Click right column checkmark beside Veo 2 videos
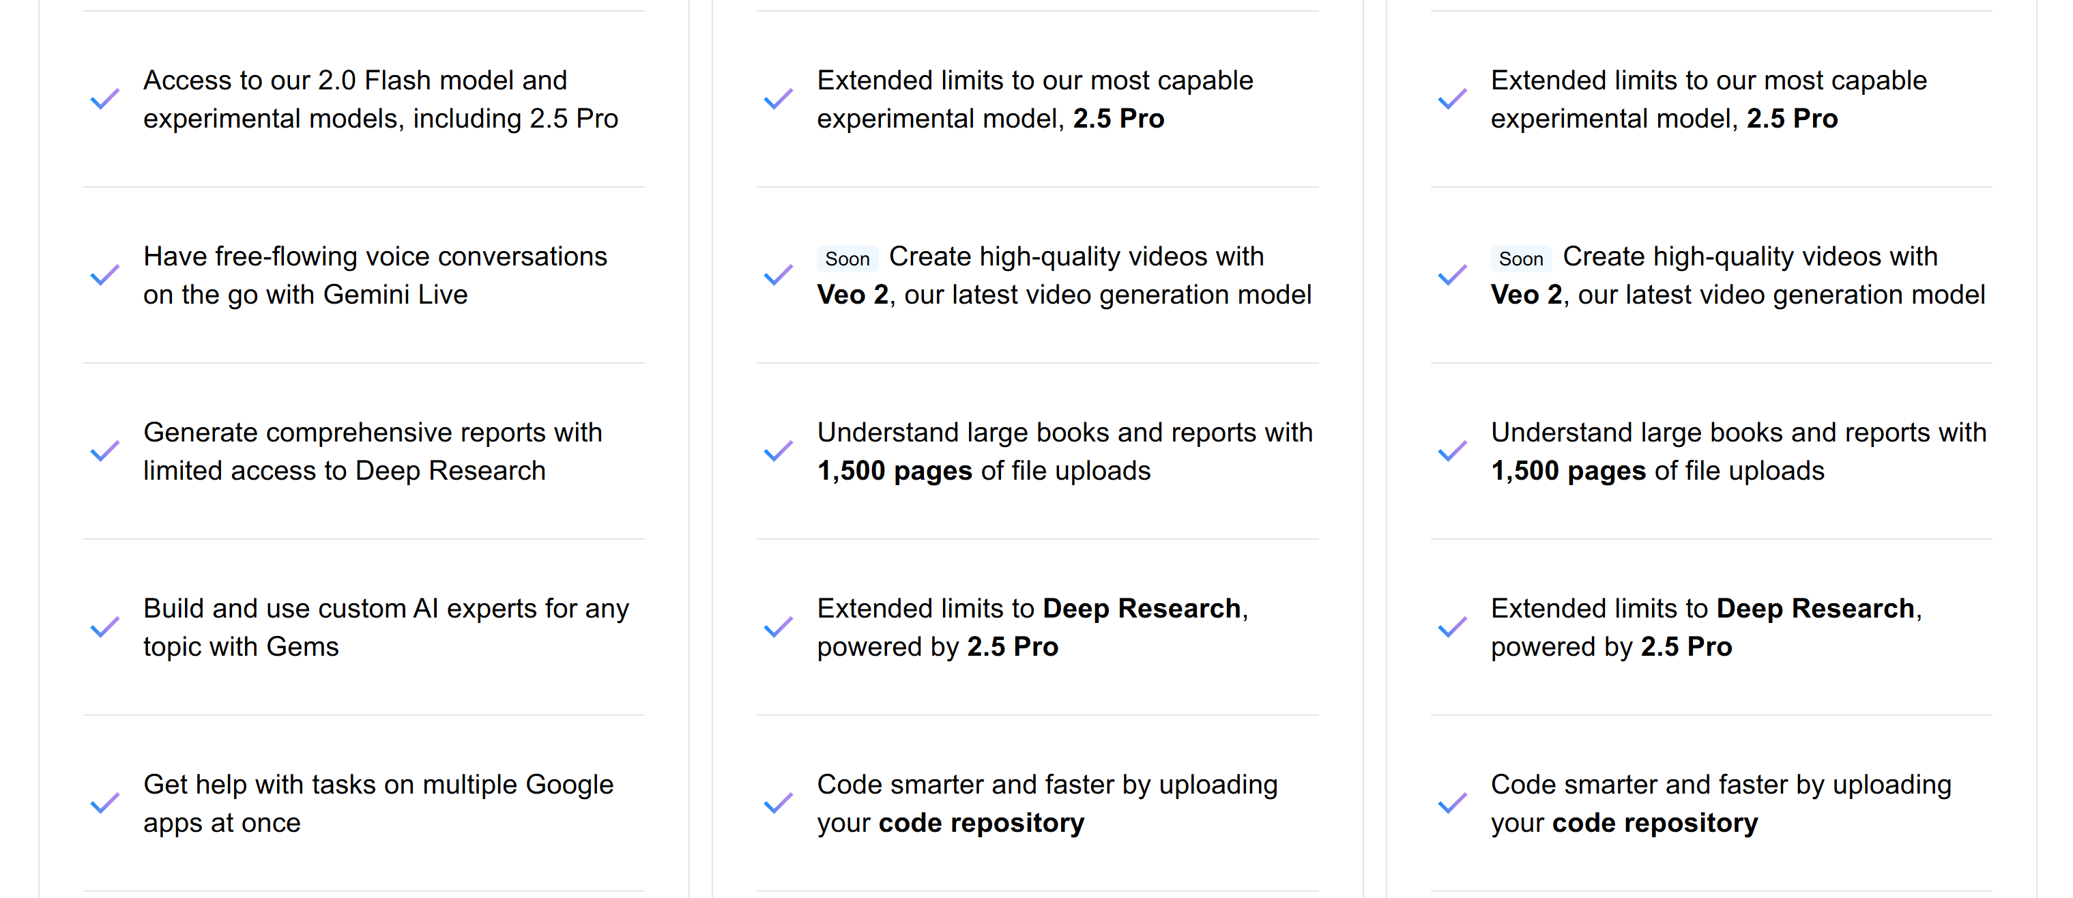The height and width of the screenshot is (898, 2073). coord(1453,275)
